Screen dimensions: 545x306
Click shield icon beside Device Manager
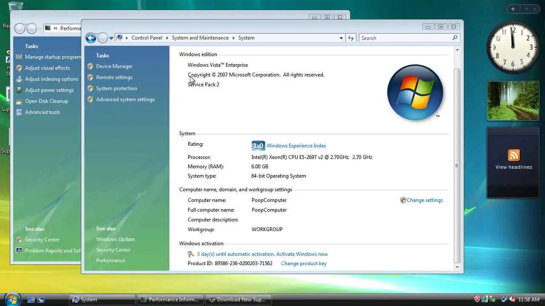pos(90,66)
